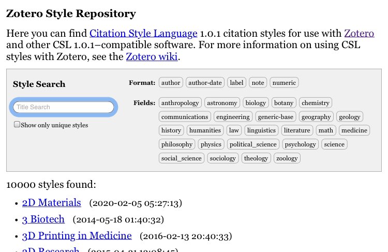Select the note format tag
The width and height of the screenshot is (388, 252).
pos(258,83)
